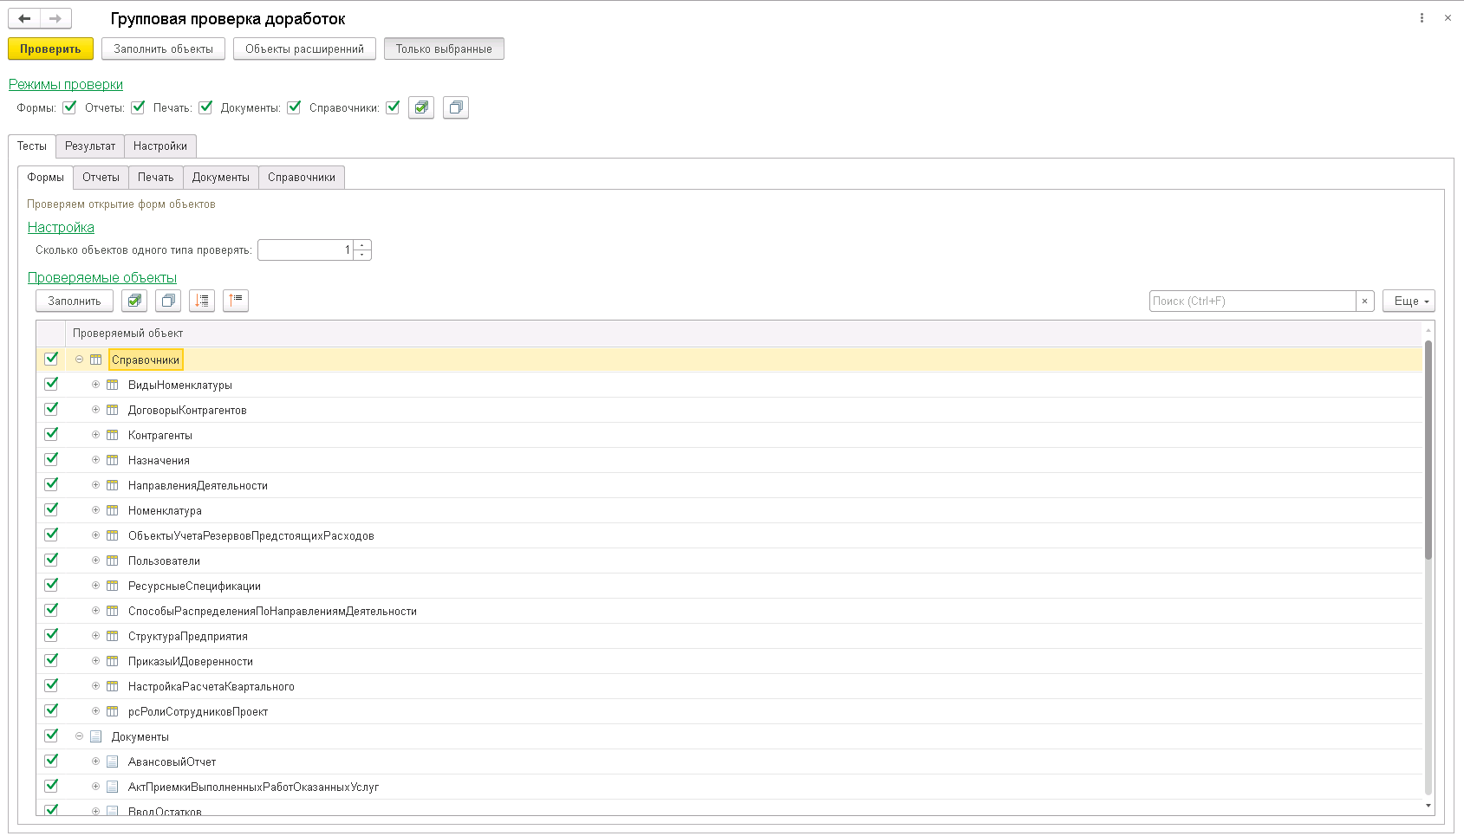Click the vertical scrollbar of the object list
Screen dimensions: 1464x836
click(1428, 450)
